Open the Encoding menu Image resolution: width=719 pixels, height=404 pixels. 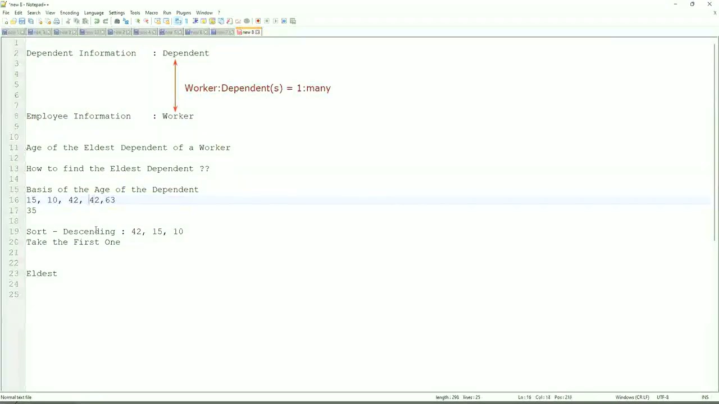click(70, 12)
